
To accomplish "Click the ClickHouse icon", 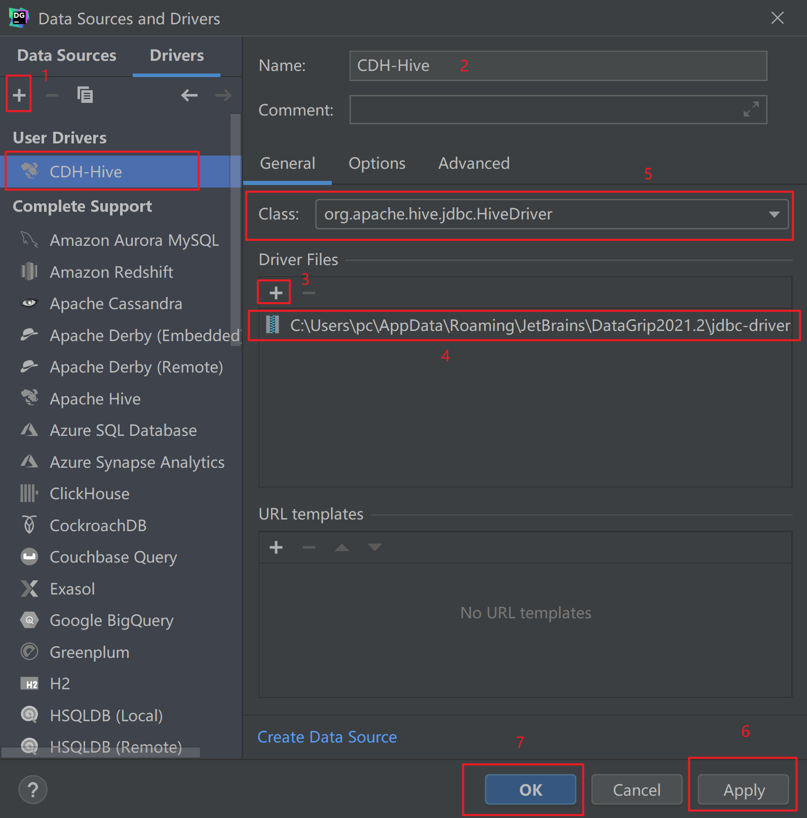I will (x=29, y=493).
